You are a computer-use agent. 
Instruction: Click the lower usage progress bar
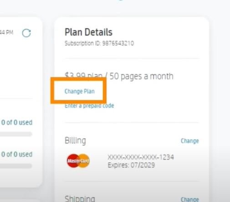[16, 166]
